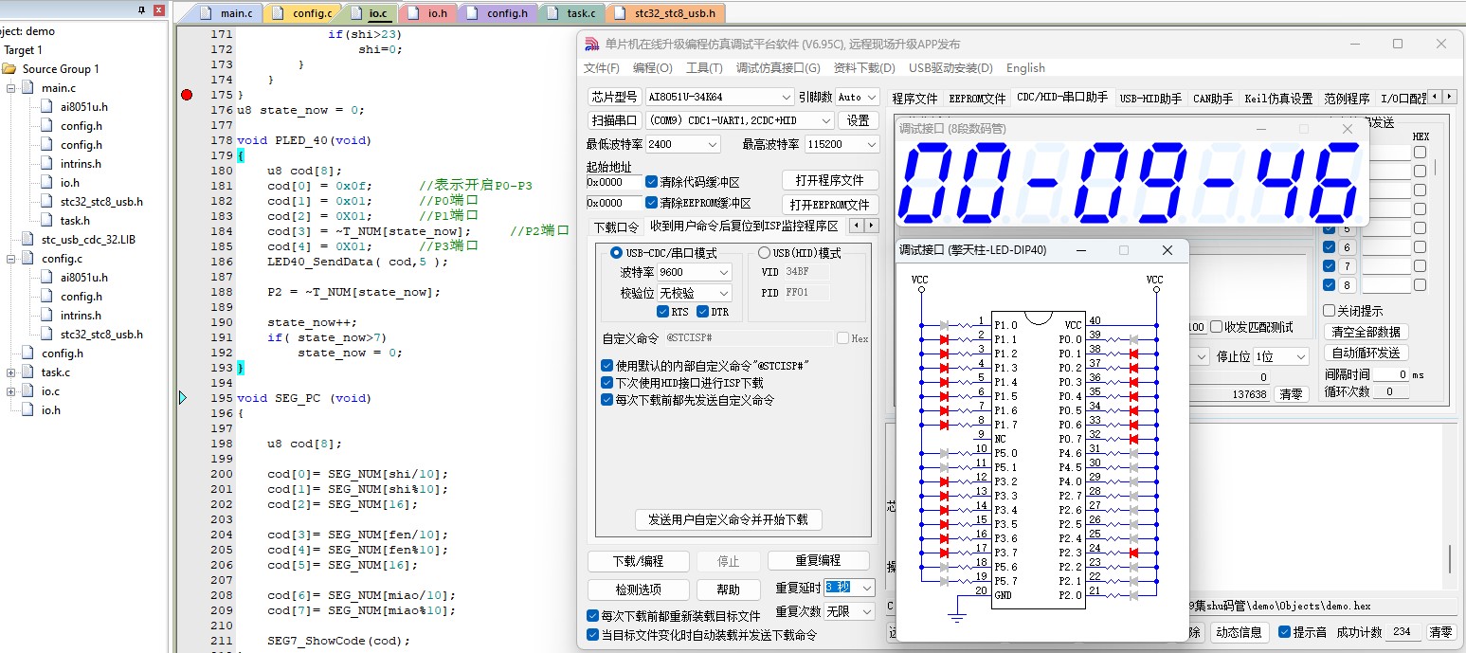This screenshot has width=1466, height=653.
Task: Click the gray LED on pin P5.7
Action: 944,581
